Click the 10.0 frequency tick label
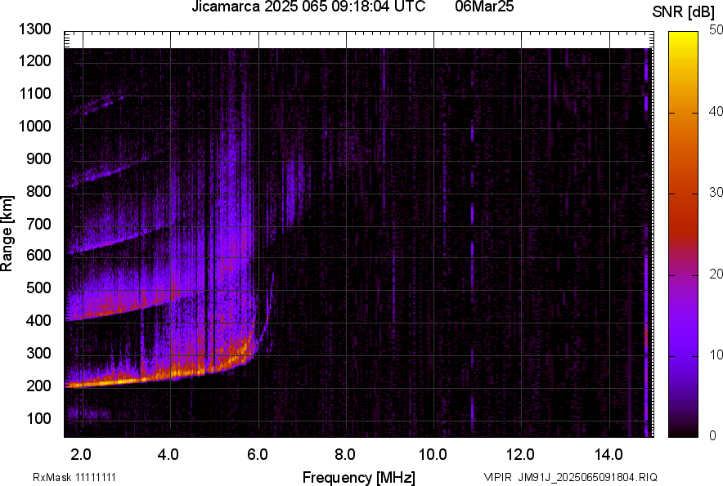Screen dimensions: 723x486 pyautogui.click(x=433, y=453)
